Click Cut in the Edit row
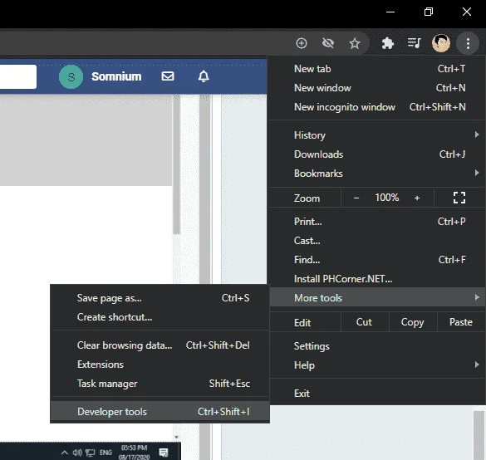The image size is (486, 460). (365, 322)
